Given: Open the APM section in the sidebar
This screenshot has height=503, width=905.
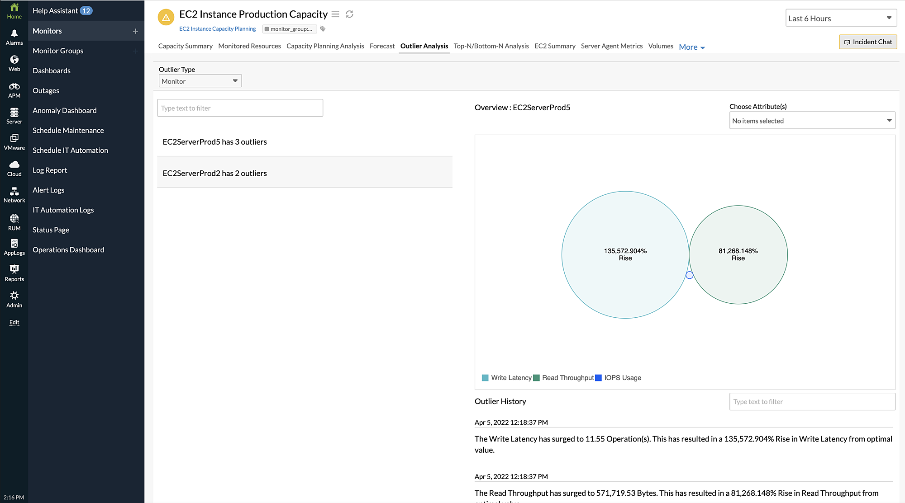Looking at the screenshot, I should tap(14, 88).
